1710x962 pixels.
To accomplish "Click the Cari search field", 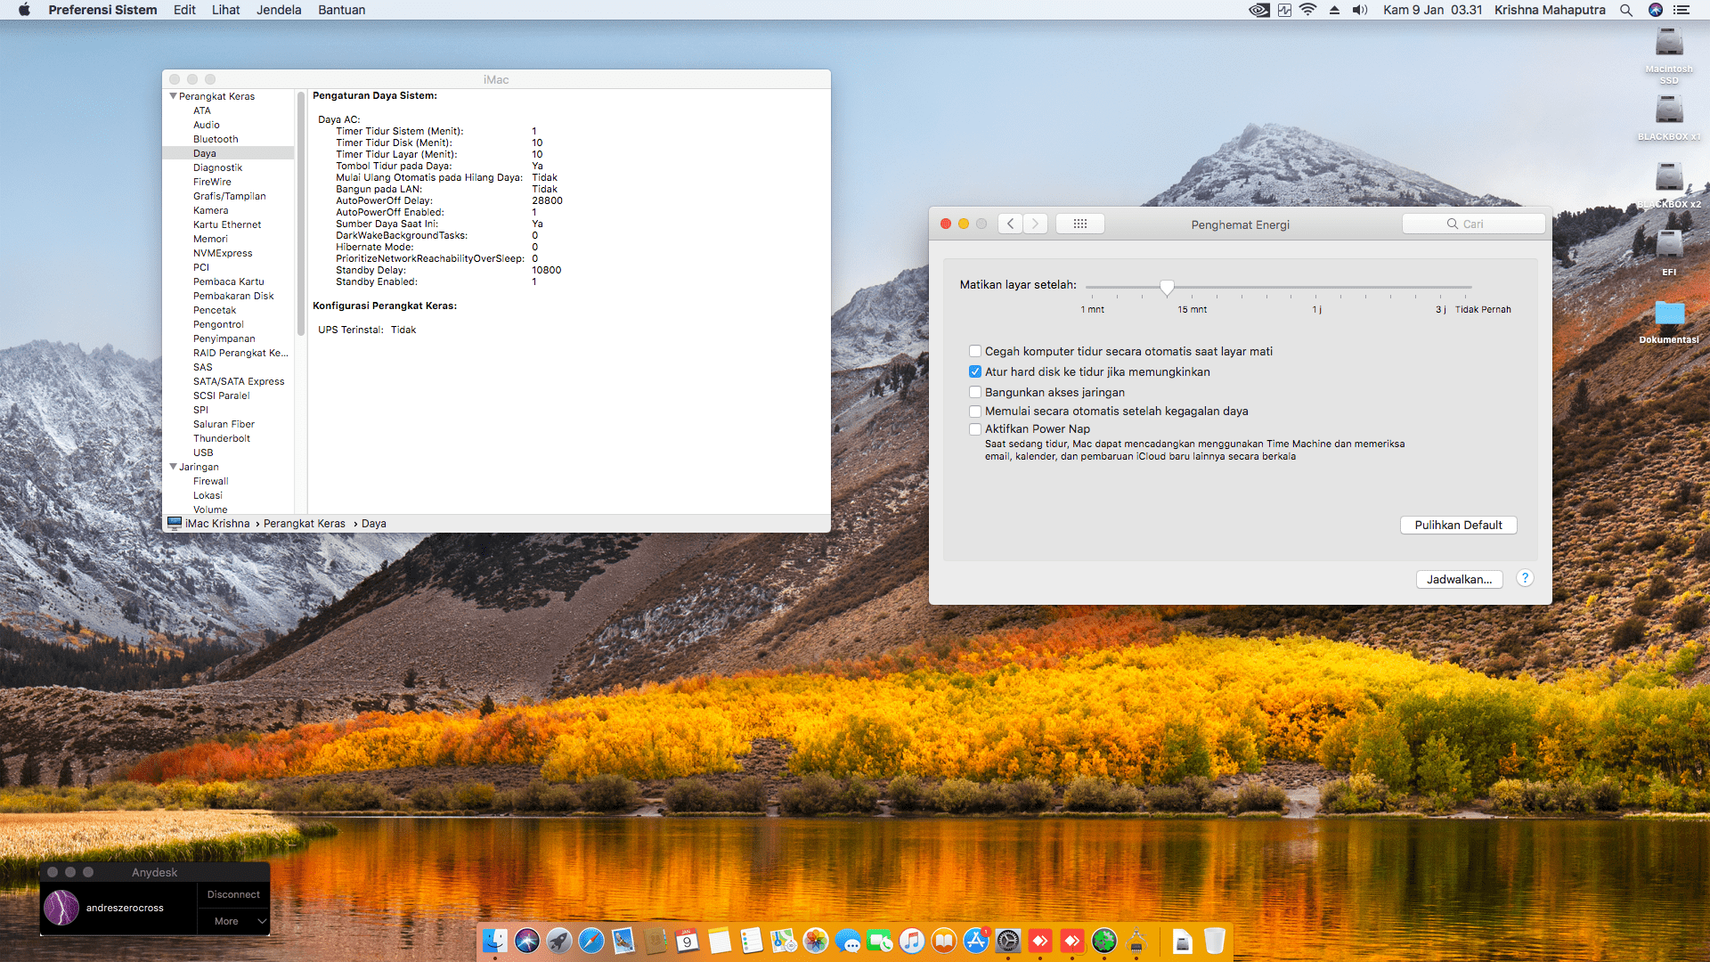I will click(x=1474, y=224).
